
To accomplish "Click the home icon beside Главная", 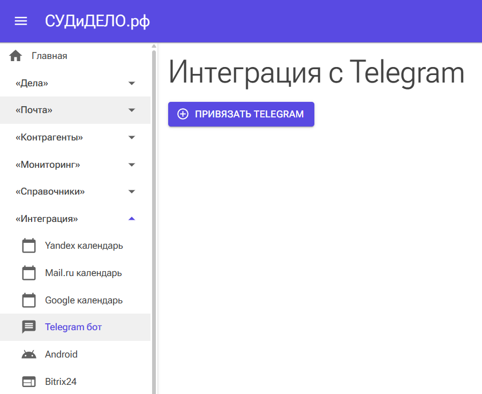I will [16, 56].
